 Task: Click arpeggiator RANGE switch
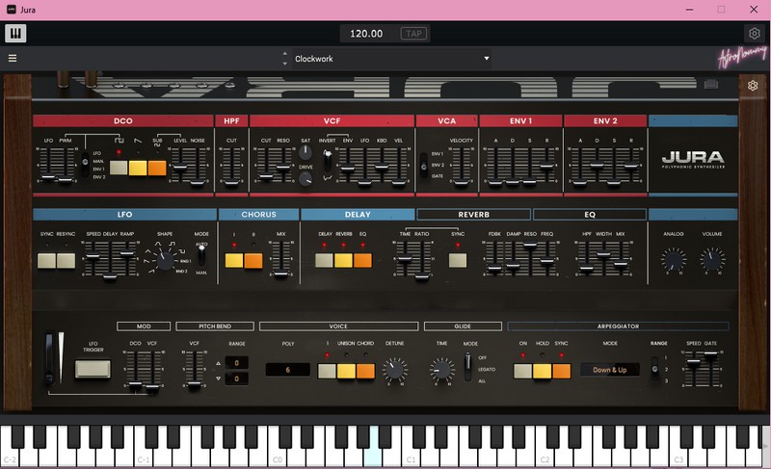tap(654, 369)
